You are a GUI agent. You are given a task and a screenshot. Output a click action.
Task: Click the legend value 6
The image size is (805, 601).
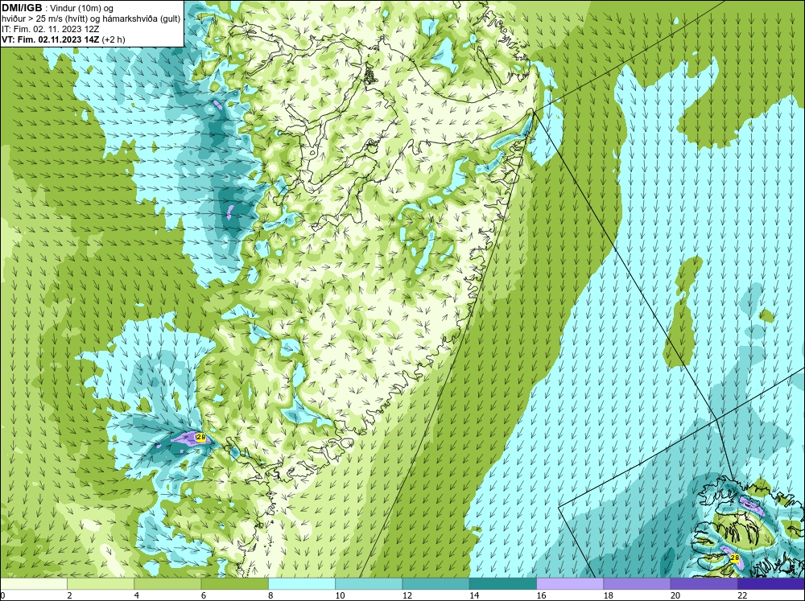pyautogui.click(x=204, y=595)
